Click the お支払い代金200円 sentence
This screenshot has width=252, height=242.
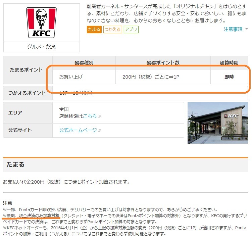[66, 182]
